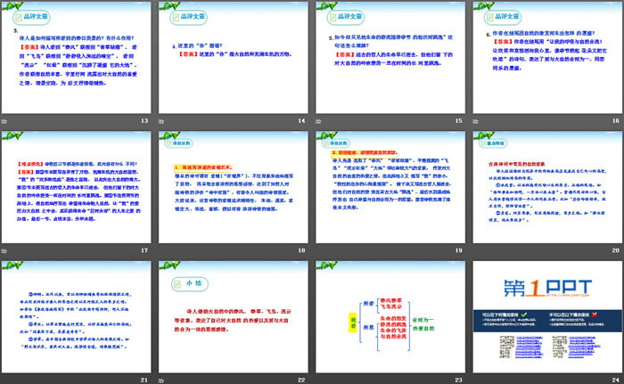Select slide 21 thumbnail with italic blue text
624x384 pixels.
coord(76,317)
